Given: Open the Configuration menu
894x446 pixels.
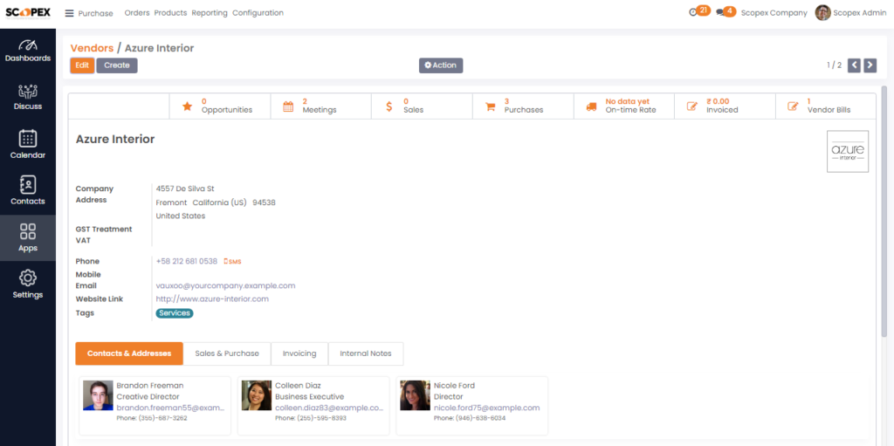Looking at the screenshot, I should coord(258,12).
